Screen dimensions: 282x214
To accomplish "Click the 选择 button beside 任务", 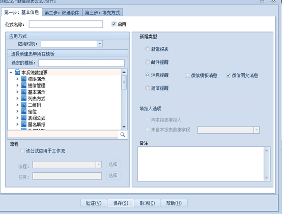I will tap(113, 175).
